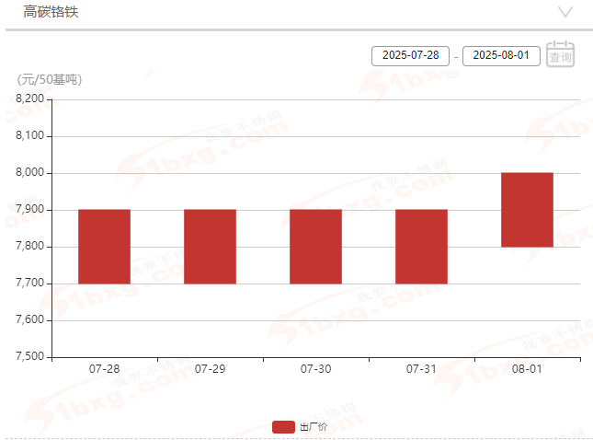Click the 07-30 x-axis label
This screenshot has height=440, width=593.
[x=315, y=369]
